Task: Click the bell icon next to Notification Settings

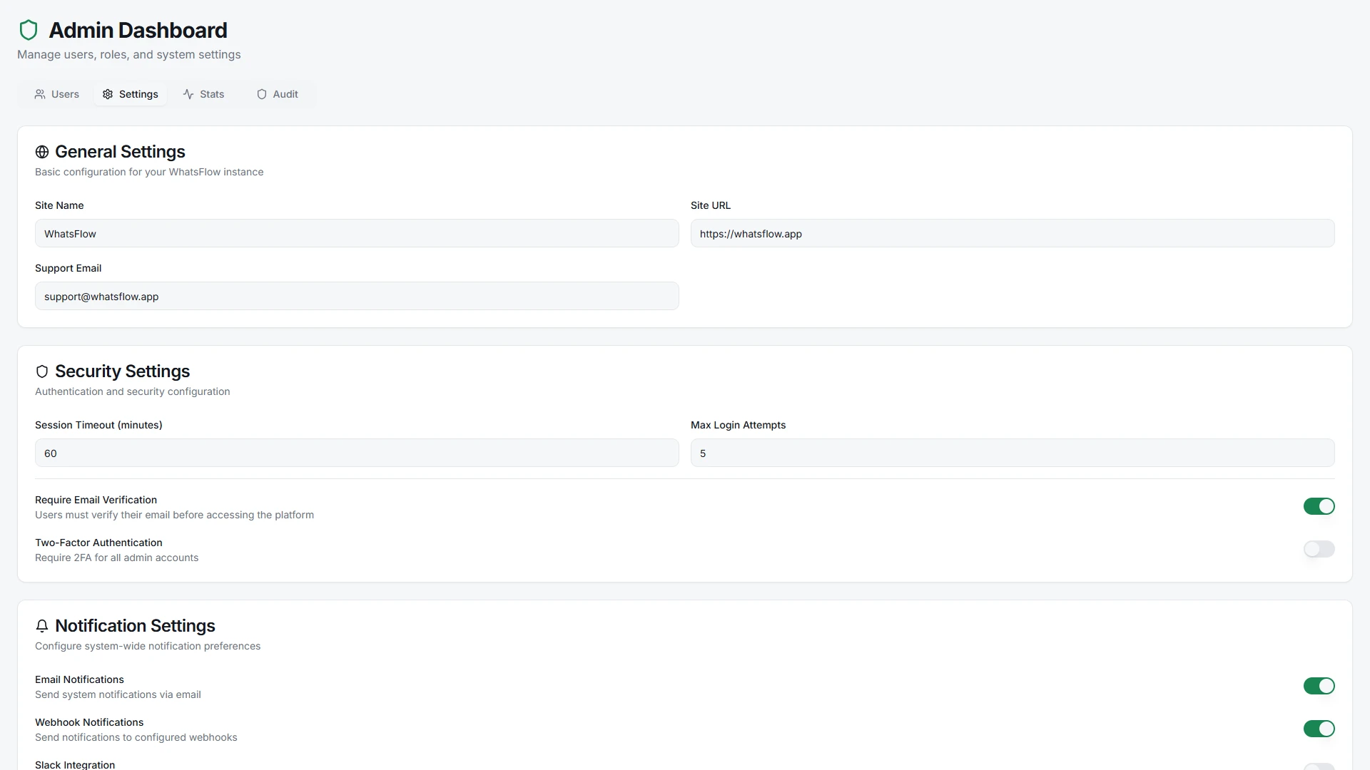Action: pyautogui.click(x=42, y=626)
